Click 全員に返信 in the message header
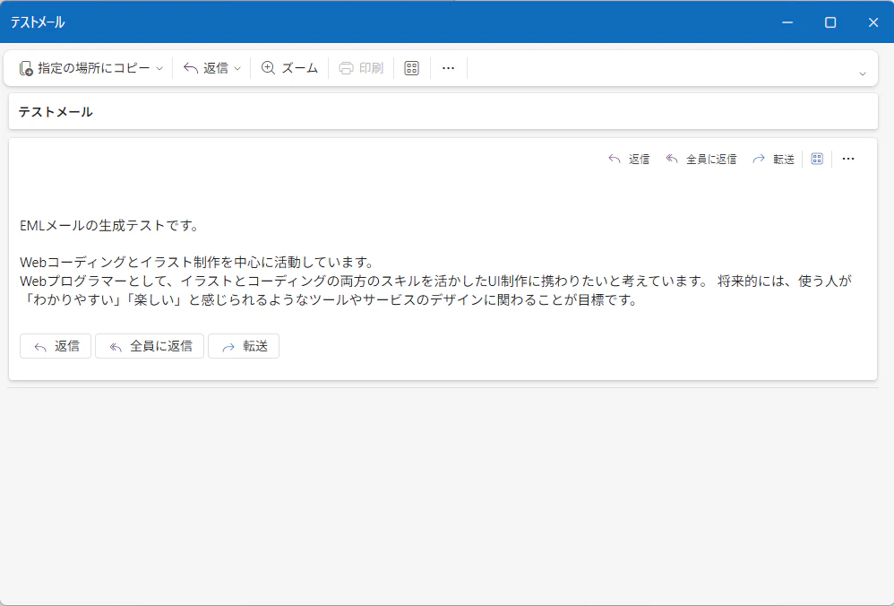Image resolution: width=894 pixels, height=606 pixels. pos(701,160)
